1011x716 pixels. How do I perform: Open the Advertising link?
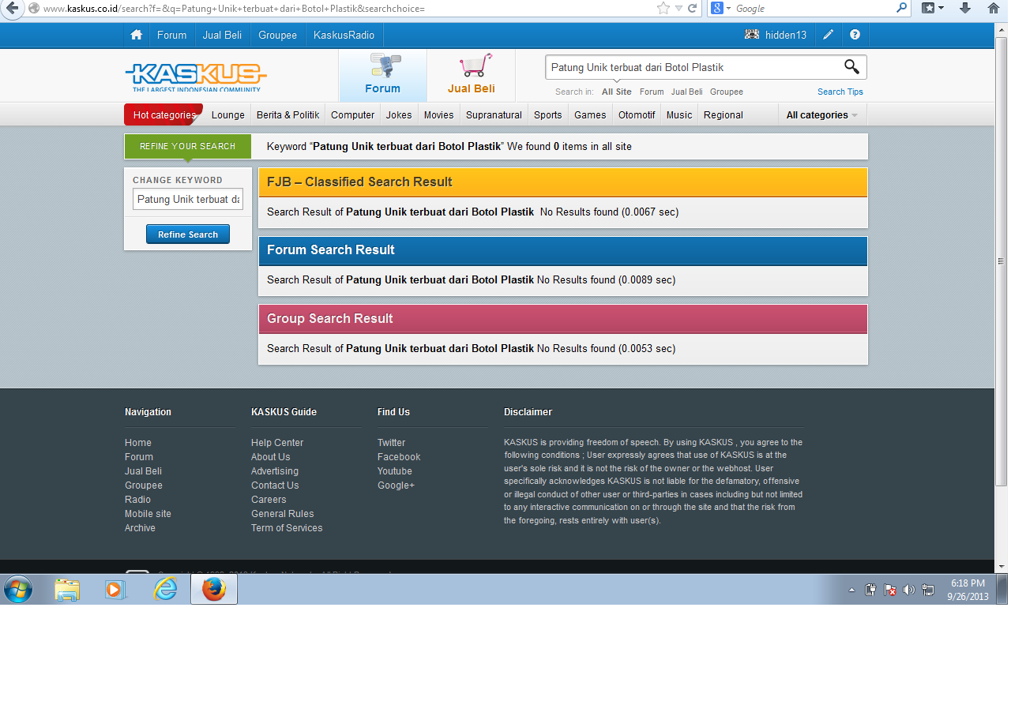[x=275, y=471]
